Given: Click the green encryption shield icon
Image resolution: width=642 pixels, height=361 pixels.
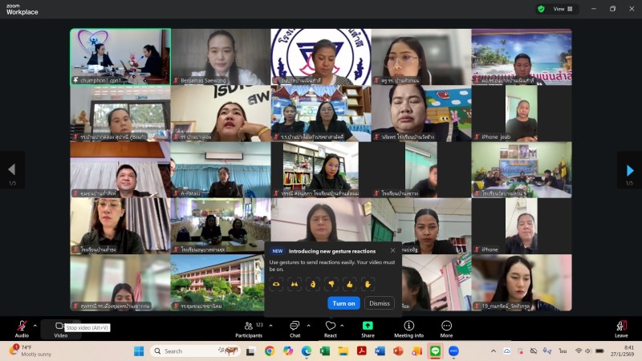Looking at the screenshot, I should 541,9.
